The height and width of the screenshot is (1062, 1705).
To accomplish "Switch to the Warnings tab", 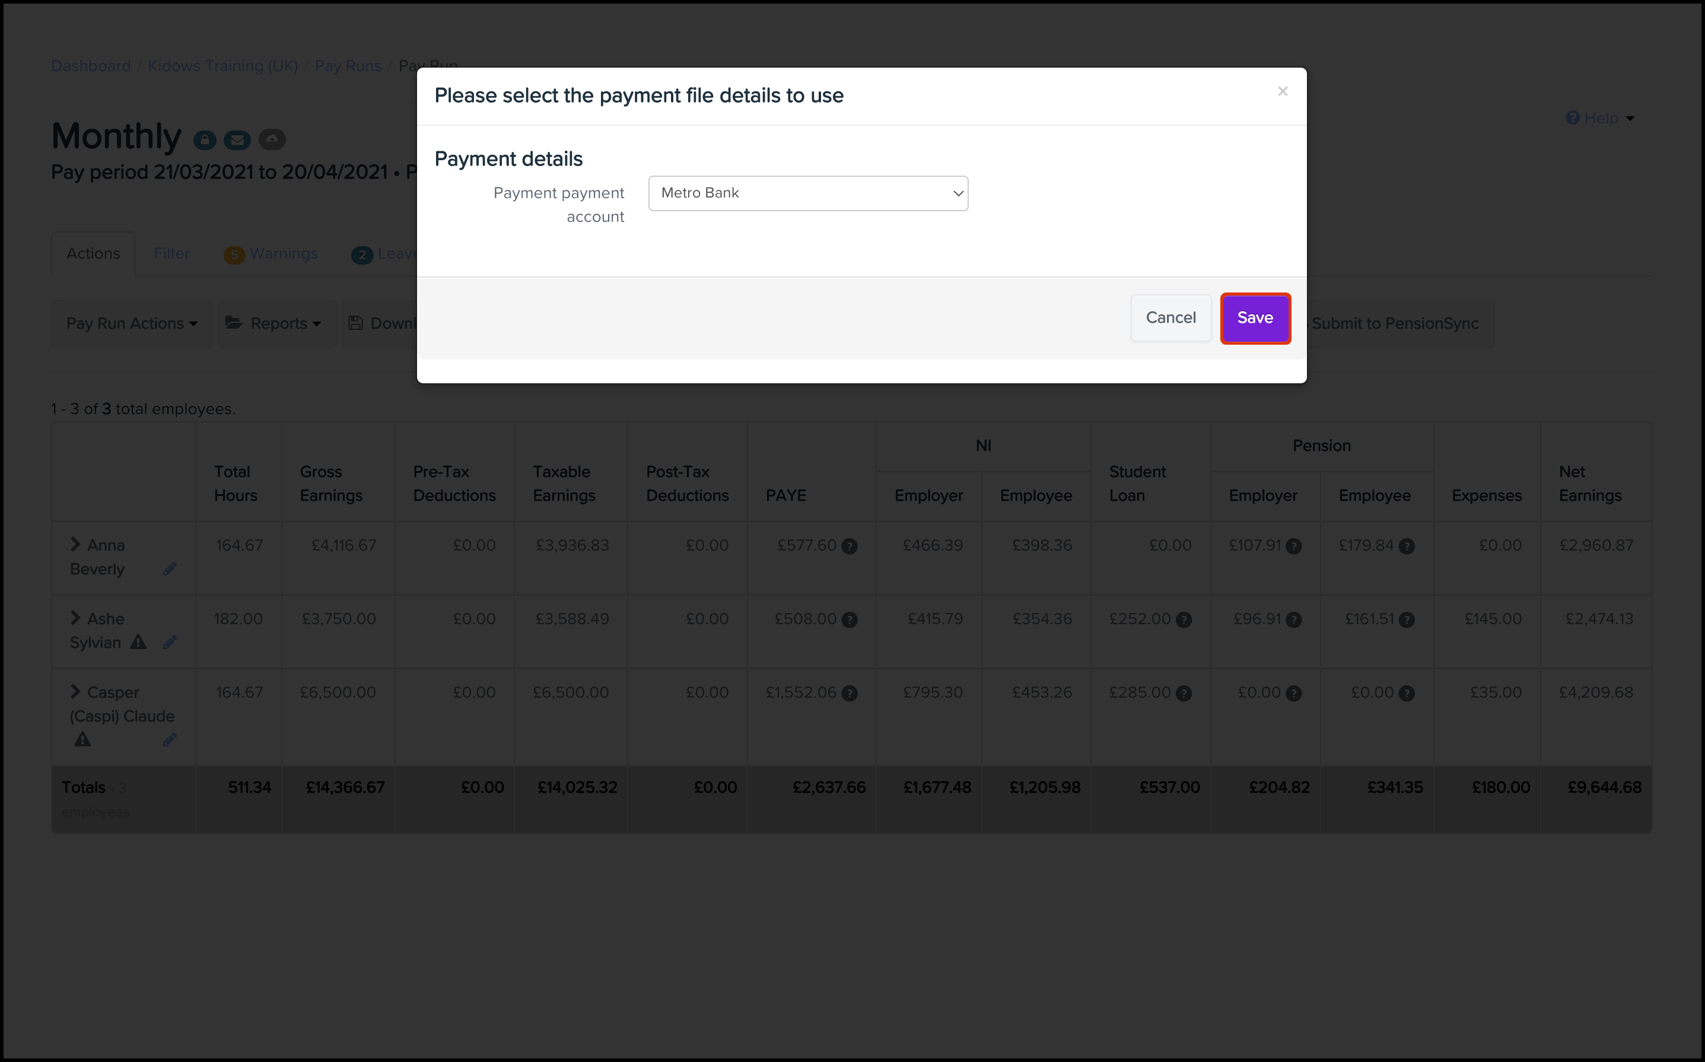I will coord(283,253).
